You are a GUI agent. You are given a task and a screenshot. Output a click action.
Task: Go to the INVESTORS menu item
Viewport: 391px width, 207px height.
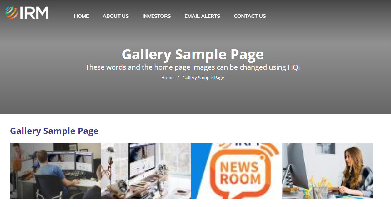(x=157, y=16)
